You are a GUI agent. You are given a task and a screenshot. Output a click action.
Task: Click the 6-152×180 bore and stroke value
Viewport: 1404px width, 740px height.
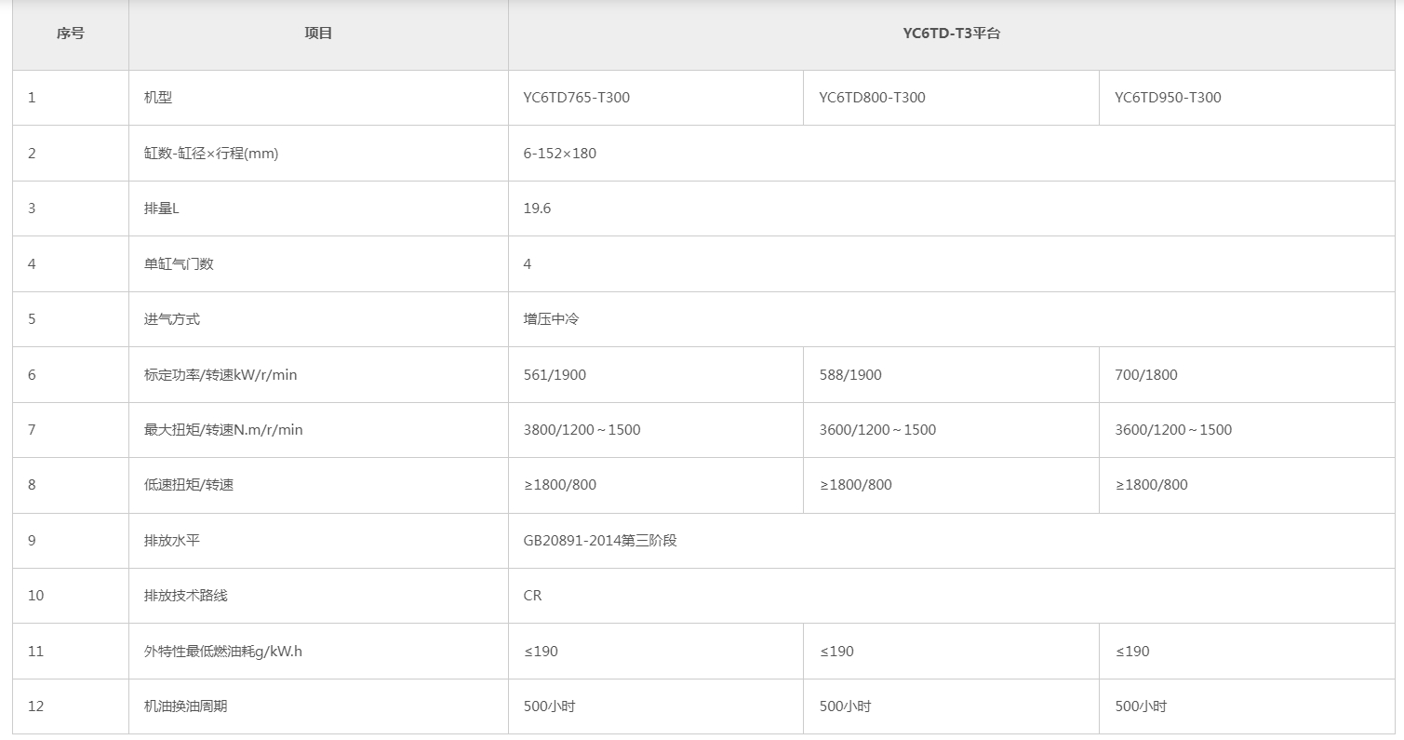(x=559, y=154)
